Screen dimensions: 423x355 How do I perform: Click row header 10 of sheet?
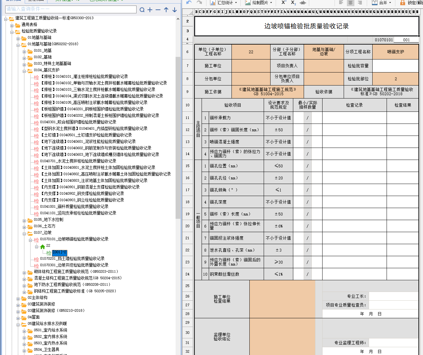tap(187, 105)
